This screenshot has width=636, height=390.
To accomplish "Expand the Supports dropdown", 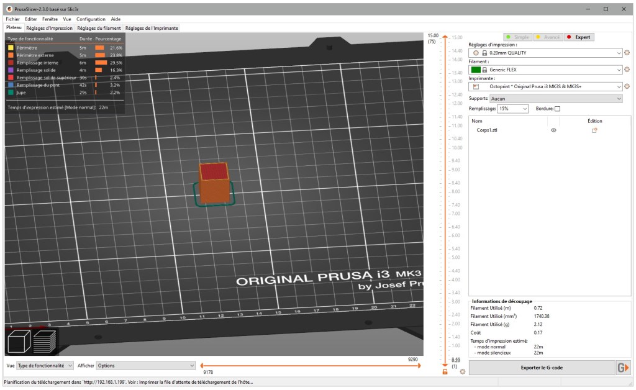I will (x=556, y=98).
